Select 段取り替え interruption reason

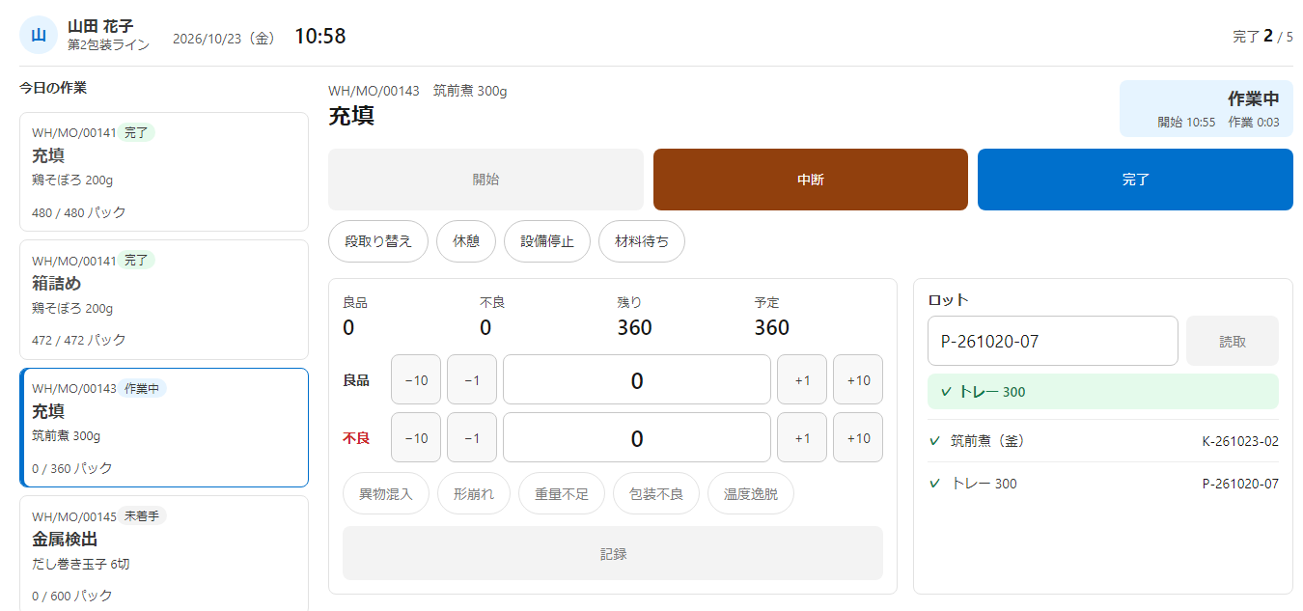[378, 241]
